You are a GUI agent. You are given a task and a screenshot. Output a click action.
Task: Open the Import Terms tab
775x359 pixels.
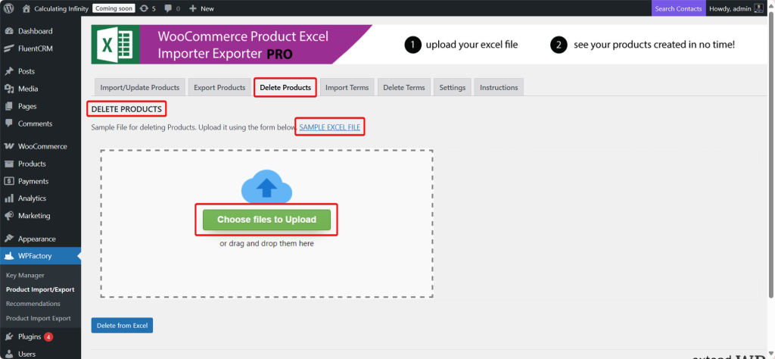point(347,88)
